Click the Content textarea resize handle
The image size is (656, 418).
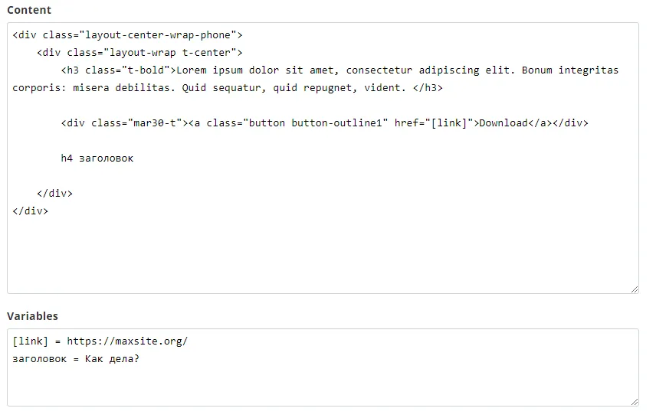(x=634, y=289)
